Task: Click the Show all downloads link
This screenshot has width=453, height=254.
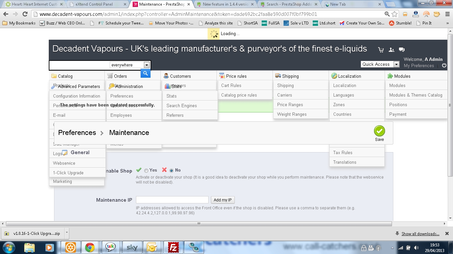Action: pos(421,234)
